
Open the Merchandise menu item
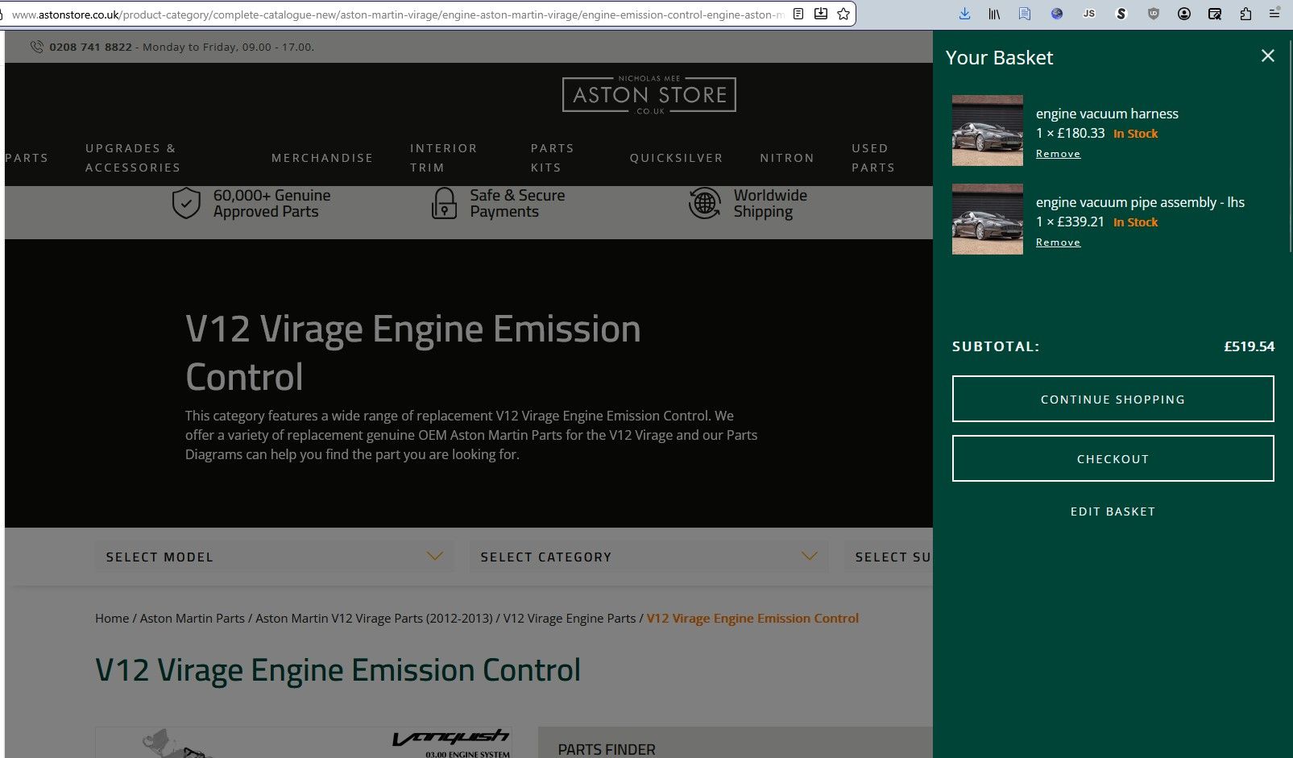[322, 158]
